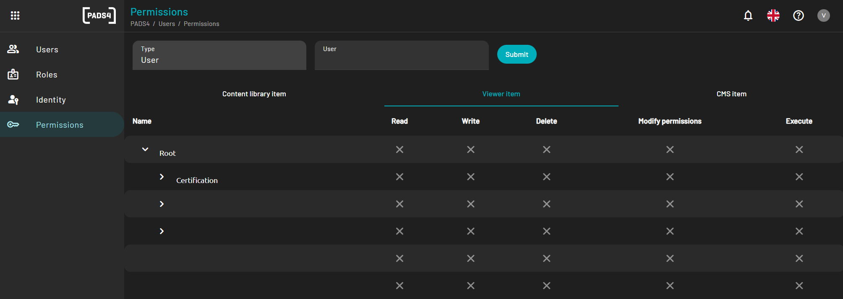Open Users in the sidebar
This screenshot has height=299, width=843.
click(x=62, y=49)
